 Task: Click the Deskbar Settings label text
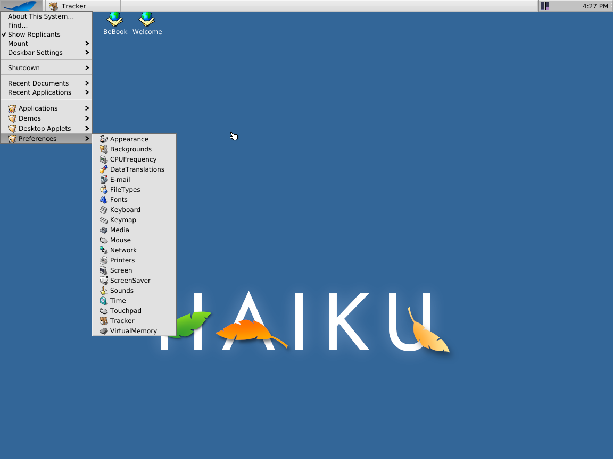pyautogui.click(x=35, y=52)
